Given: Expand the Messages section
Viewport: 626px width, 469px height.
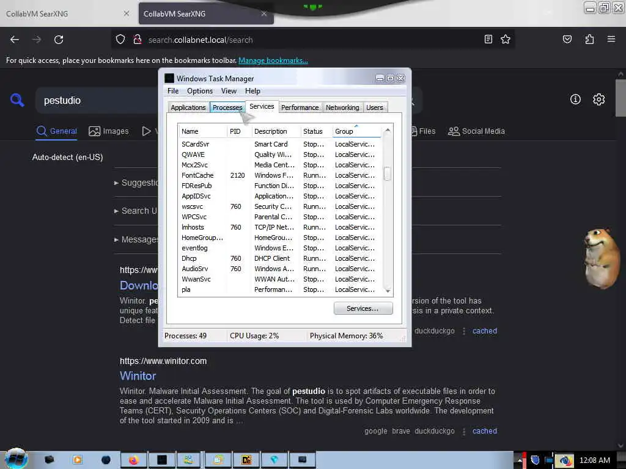Looking at the screenshot, I should point(136,239).
